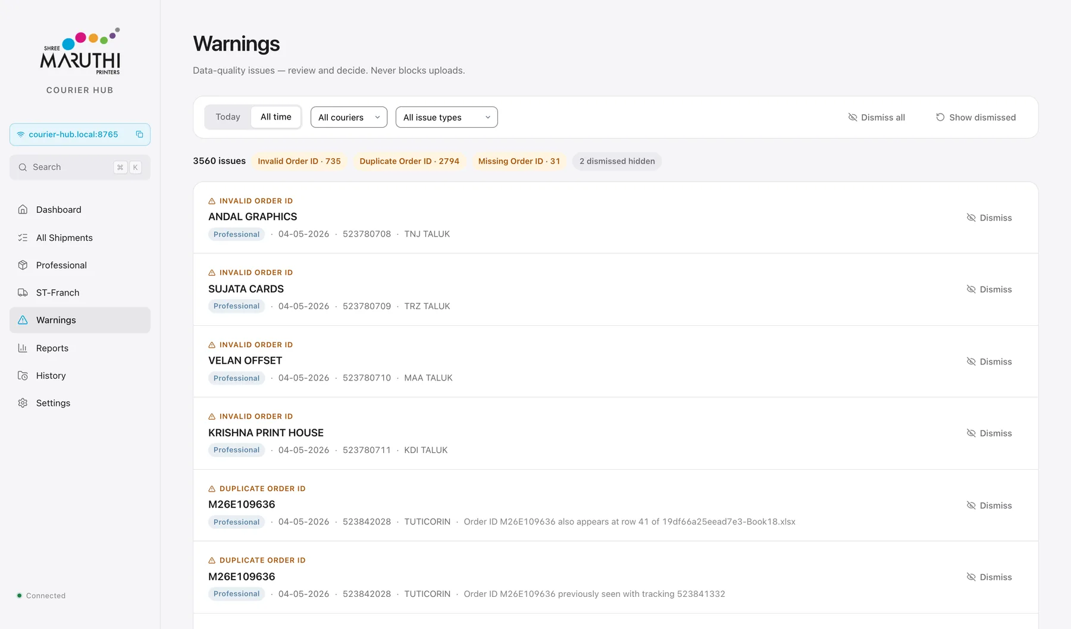The image size is (1071, 629).
Task: Click the refresh icon on Show dismissed
Action: [x=940, y=117]
